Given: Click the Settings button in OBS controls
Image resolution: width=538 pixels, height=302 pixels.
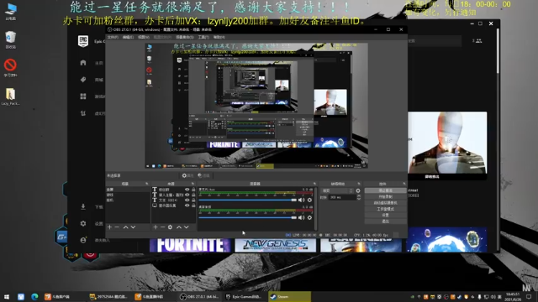Looking at the screenshot, I should [385, 215].
